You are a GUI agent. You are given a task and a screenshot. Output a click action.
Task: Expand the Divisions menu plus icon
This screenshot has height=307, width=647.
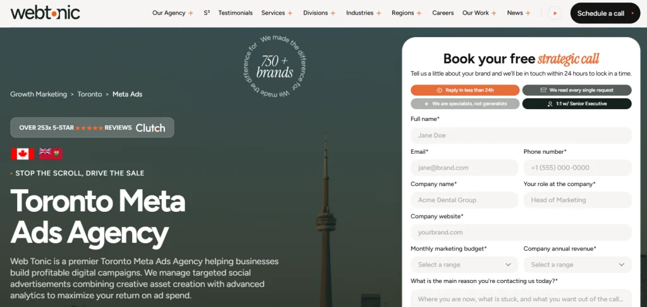(333, 13)
